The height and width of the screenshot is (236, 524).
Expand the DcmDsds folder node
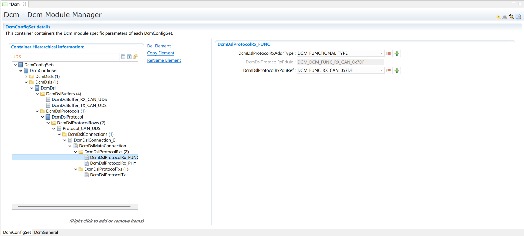(x=26, y=77)
